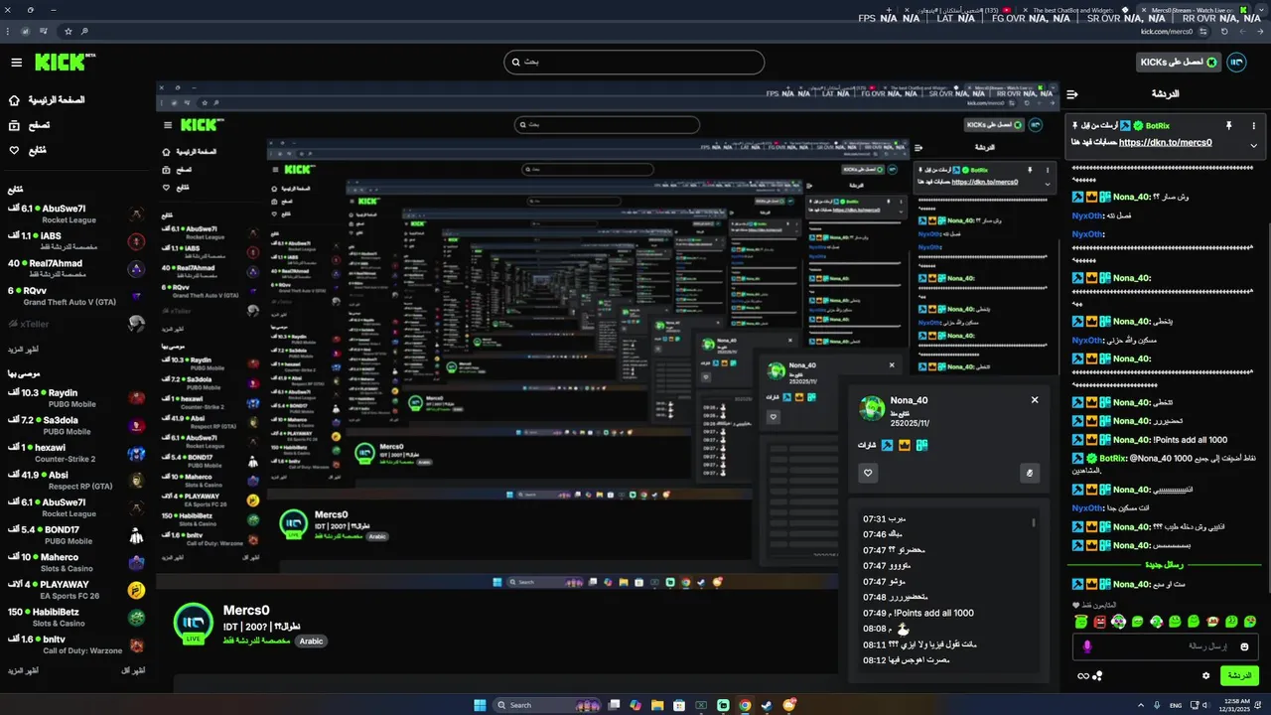1271x715 pixels.
Task: Open Chrome from the Windows taskbar
Action: click(745, 705)
